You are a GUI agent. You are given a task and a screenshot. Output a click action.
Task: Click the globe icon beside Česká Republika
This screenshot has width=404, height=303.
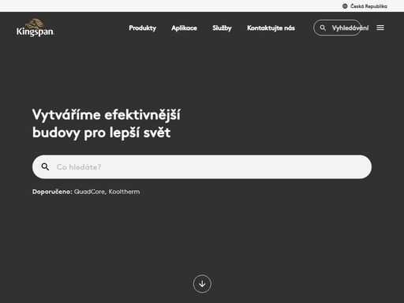pos(345,6)
